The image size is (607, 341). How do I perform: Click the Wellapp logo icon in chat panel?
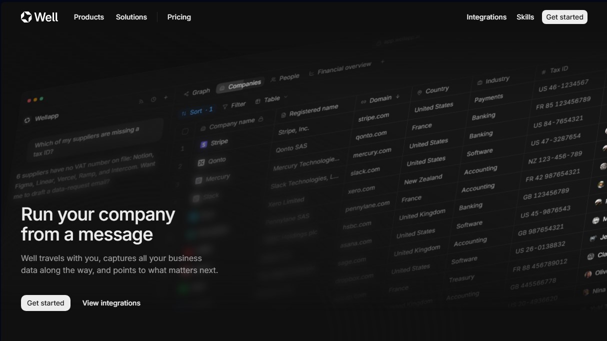point(27,120)
